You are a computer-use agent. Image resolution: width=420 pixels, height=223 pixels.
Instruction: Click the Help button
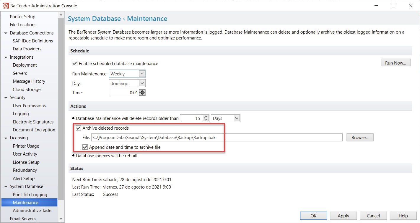pyautogui.click(x=403, y=216)
